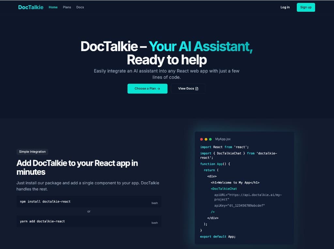Viewport: 334px width, 249px height.
Task: Click the Sign up button
Action: [x=306, y=7]
